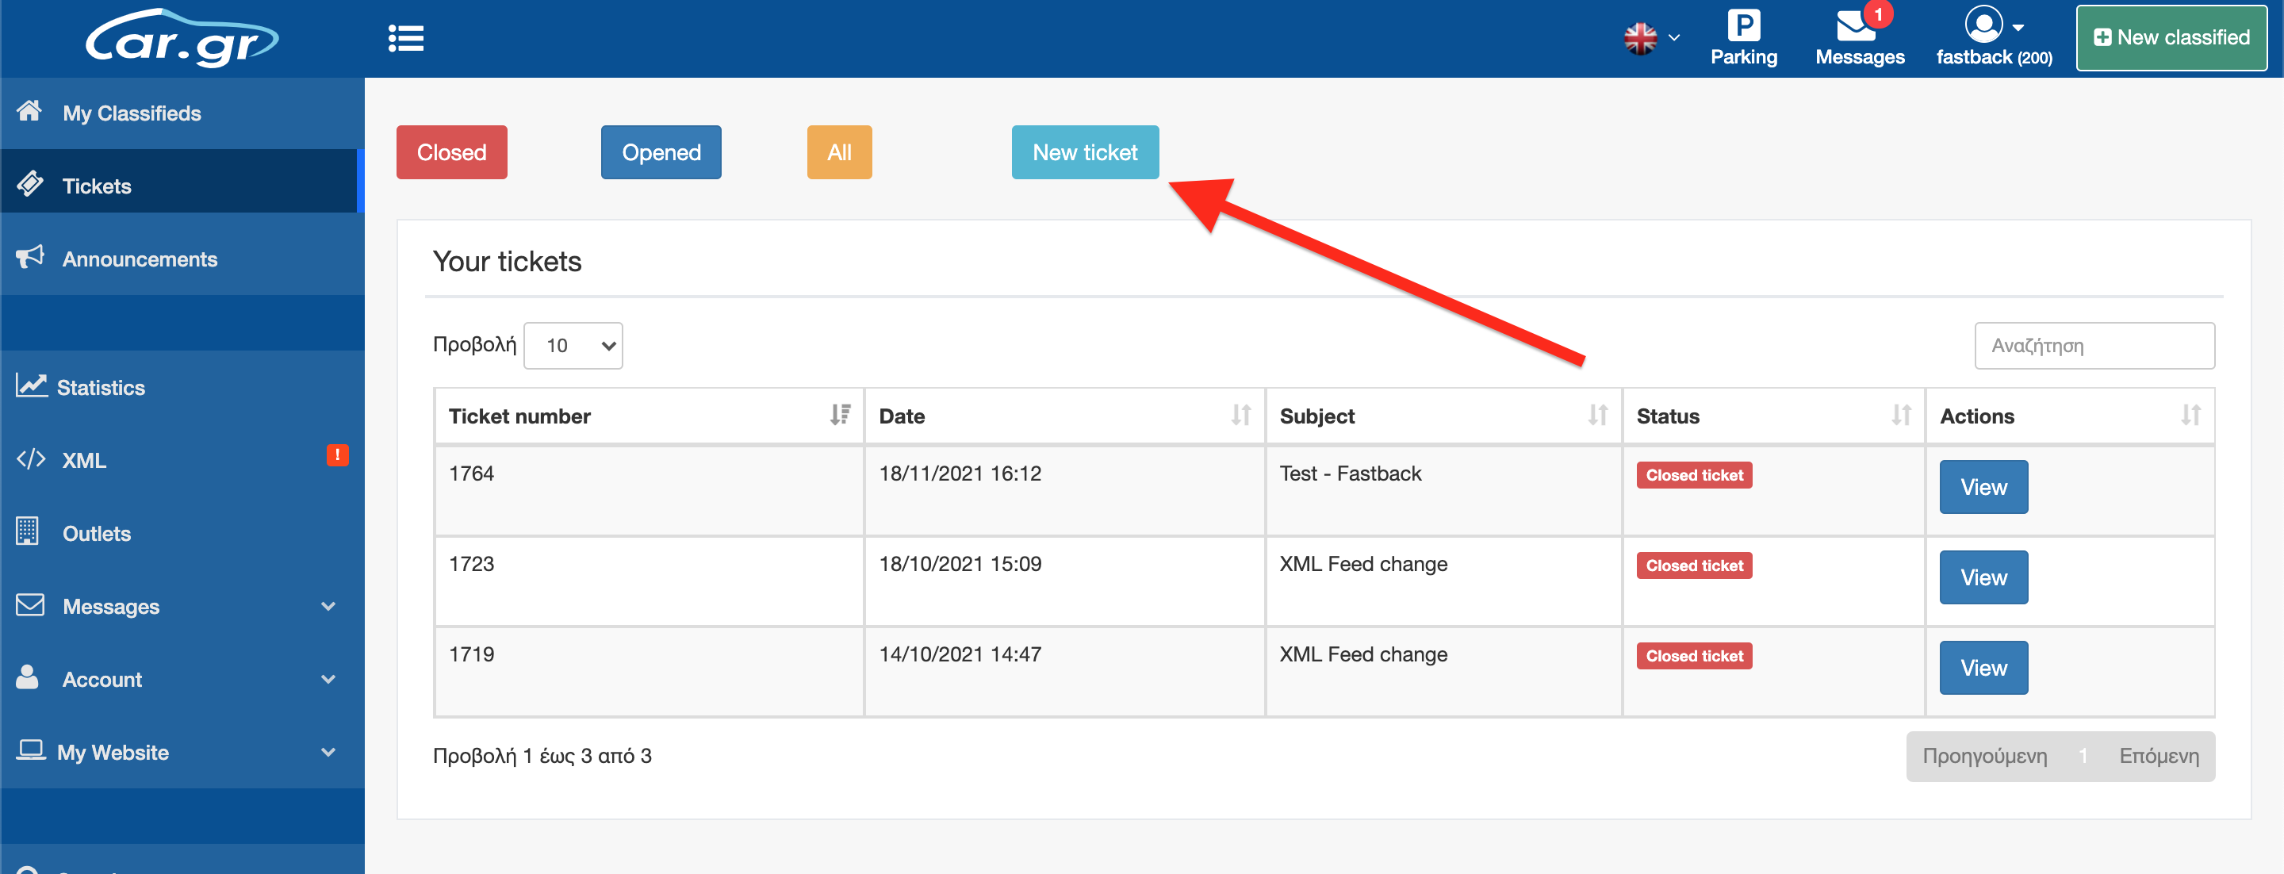View ticket 1764
The height and width of the screenshot is (874, 2284).
1983,487
